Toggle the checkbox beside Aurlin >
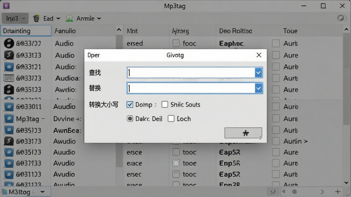The height and width of the screenshot is (197, 351). (x=276, y=141)
